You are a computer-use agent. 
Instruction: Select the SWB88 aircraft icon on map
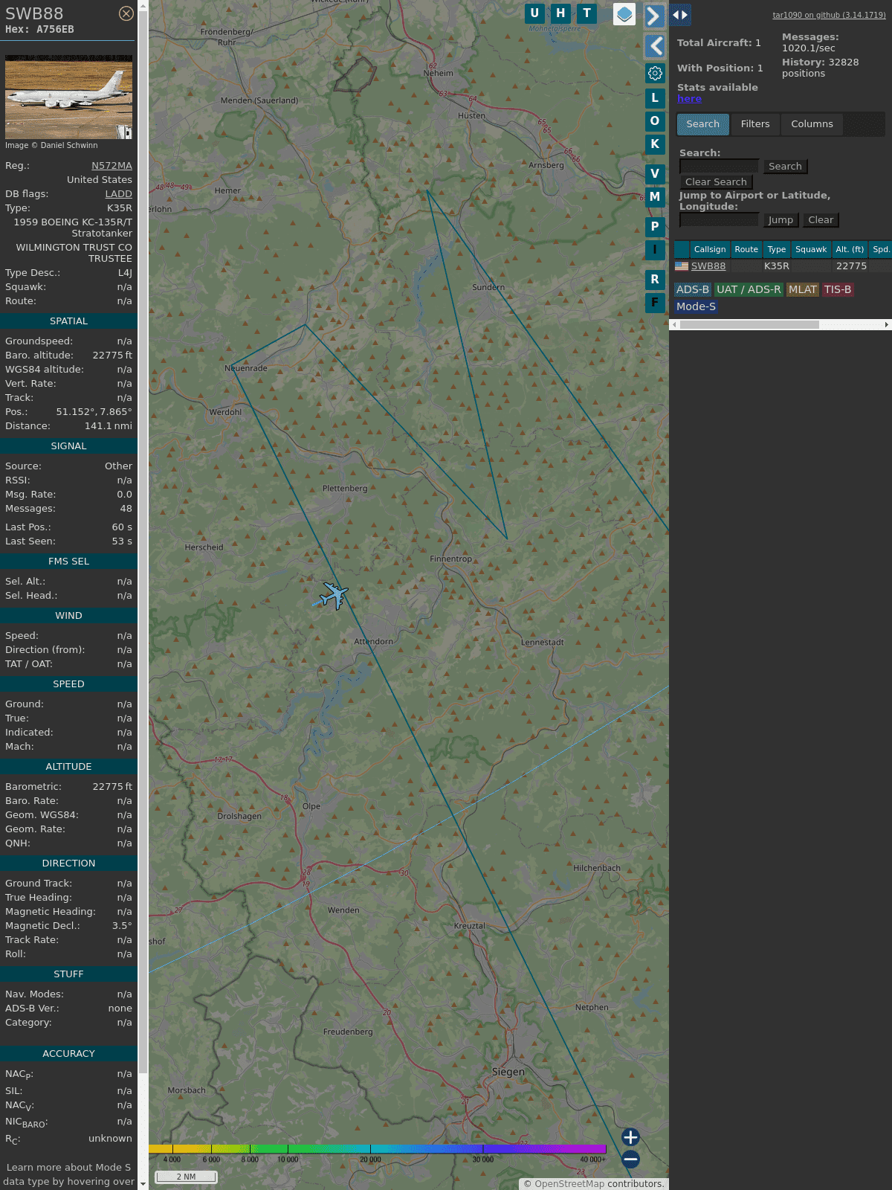[x=334, y=595]
